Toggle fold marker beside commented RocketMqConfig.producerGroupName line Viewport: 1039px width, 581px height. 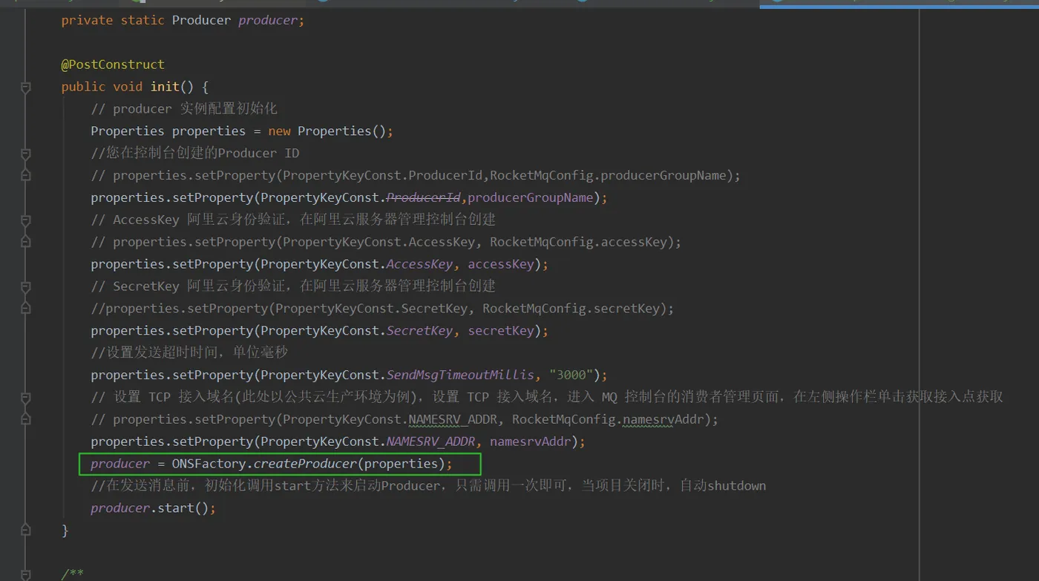pos(26,176)
